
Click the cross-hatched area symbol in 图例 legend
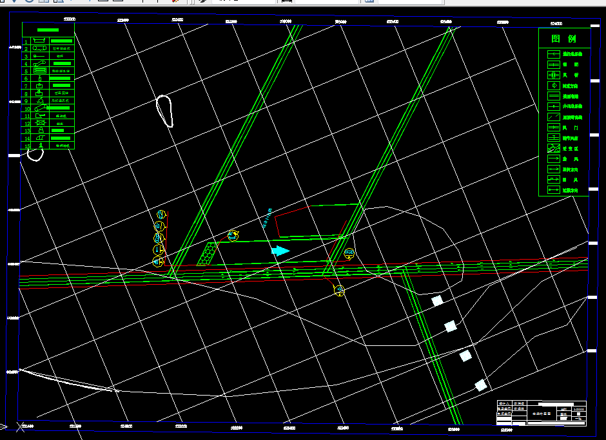pyautogui.click(x=554, y=148)
